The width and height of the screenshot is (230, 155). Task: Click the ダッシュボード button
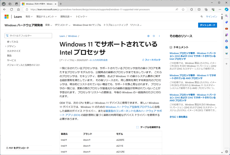[207, 25]
